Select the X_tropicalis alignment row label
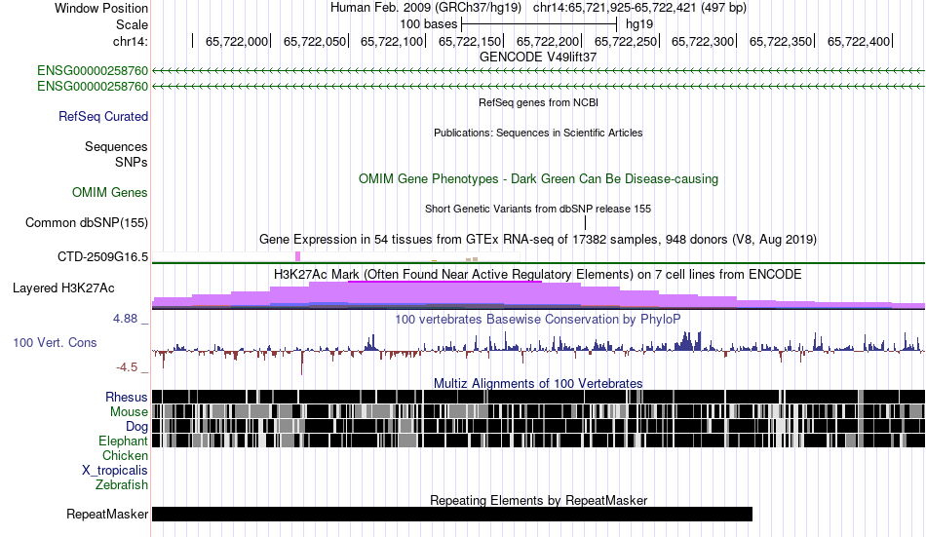The width and height of the screenshot is (926, 537). pos(115,471)
